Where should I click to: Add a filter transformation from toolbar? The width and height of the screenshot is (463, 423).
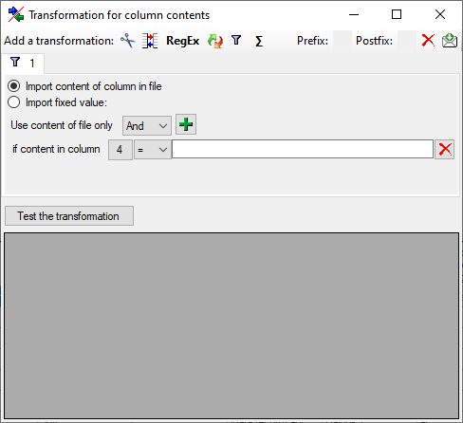tap(236, 41)
